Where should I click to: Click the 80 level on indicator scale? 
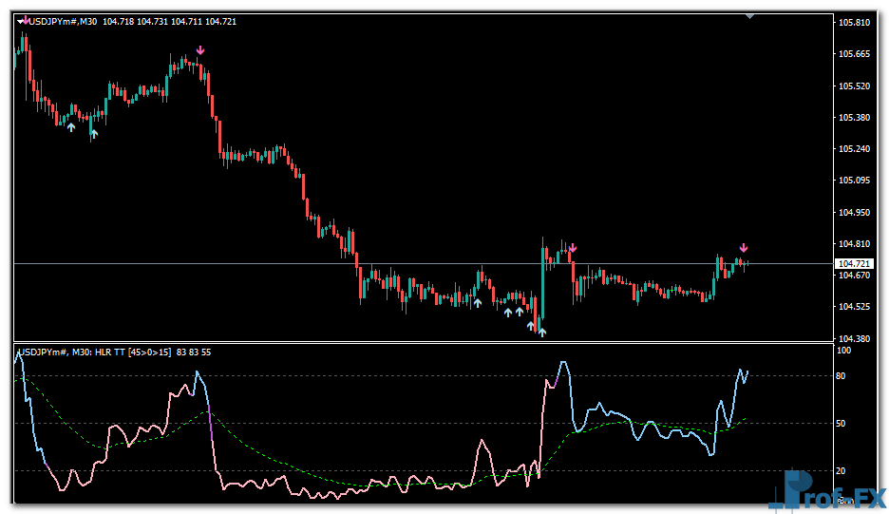pyautogui.click(x=842, y=376)
